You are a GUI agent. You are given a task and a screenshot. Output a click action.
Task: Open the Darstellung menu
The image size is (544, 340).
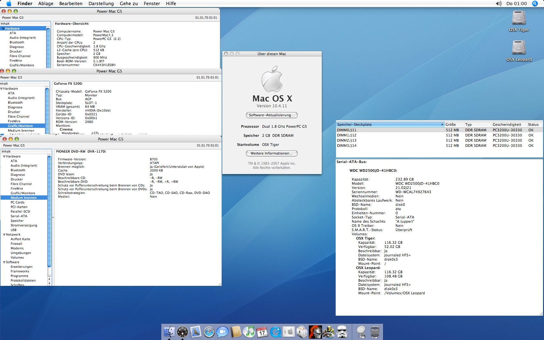click(x=101, y=4)
